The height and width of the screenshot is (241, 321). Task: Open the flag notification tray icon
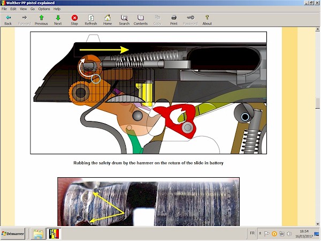267,234
